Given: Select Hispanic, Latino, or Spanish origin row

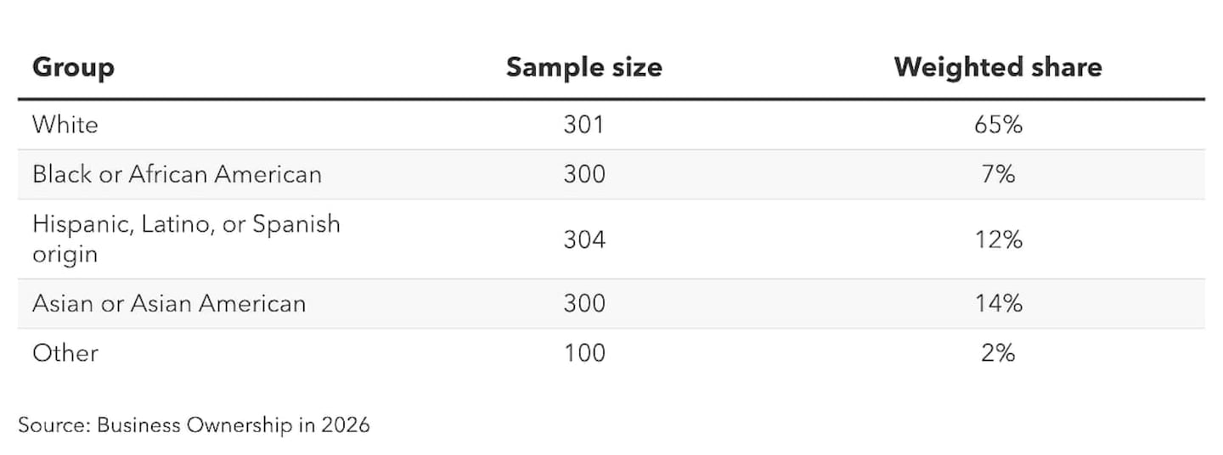Looking at the screenshot, I should tap(611, 239).
